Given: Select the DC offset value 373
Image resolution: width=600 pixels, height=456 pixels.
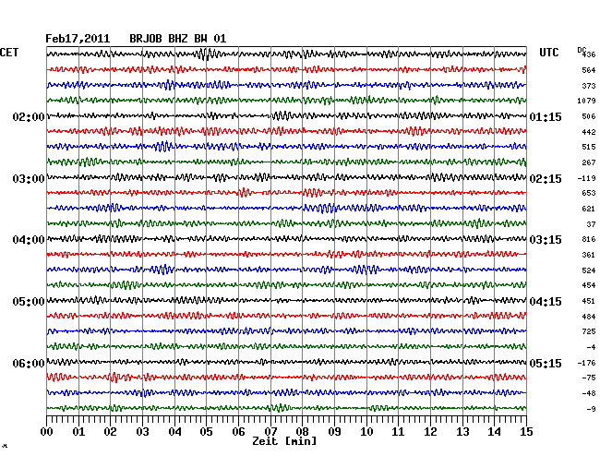Looking at the screenshot, I should pyautogui.click(x=589, y=86).
